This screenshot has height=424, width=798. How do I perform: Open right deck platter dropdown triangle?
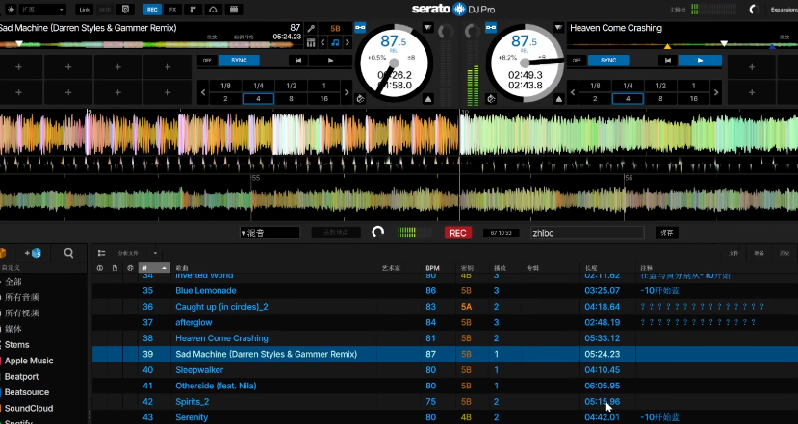pyautogui.click(x=559, y=28)
